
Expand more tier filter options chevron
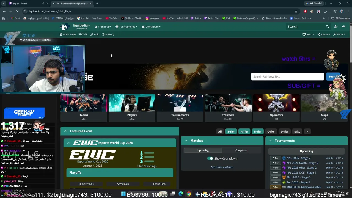(307, 131)
